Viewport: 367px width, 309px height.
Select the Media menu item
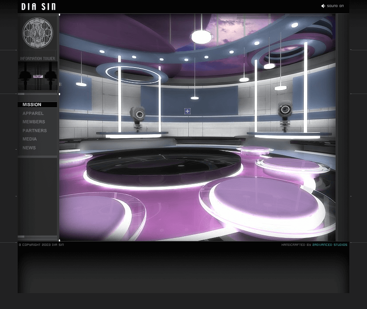pyautogui.click(x=30, y=139)
